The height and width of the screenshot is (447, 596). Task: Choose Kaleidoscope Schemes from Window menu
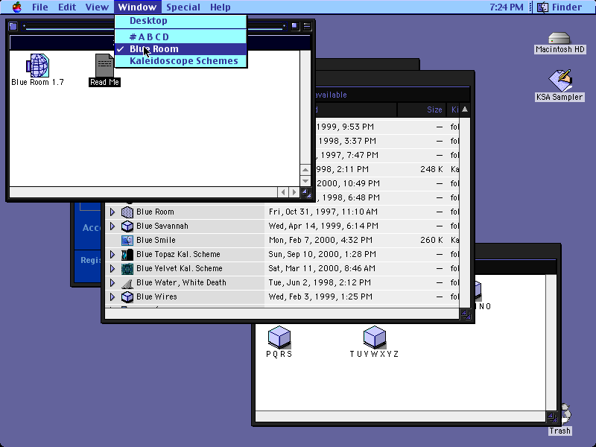click(181, 61)
